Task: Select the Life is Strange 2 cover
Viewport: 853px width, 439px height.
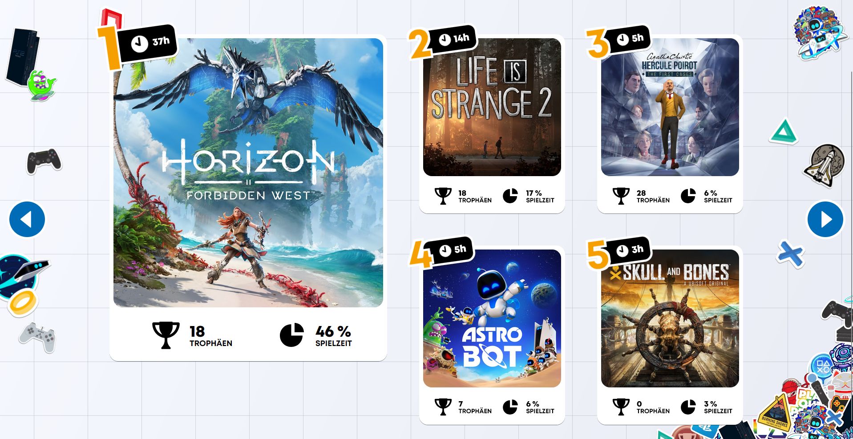Action: 492,107
